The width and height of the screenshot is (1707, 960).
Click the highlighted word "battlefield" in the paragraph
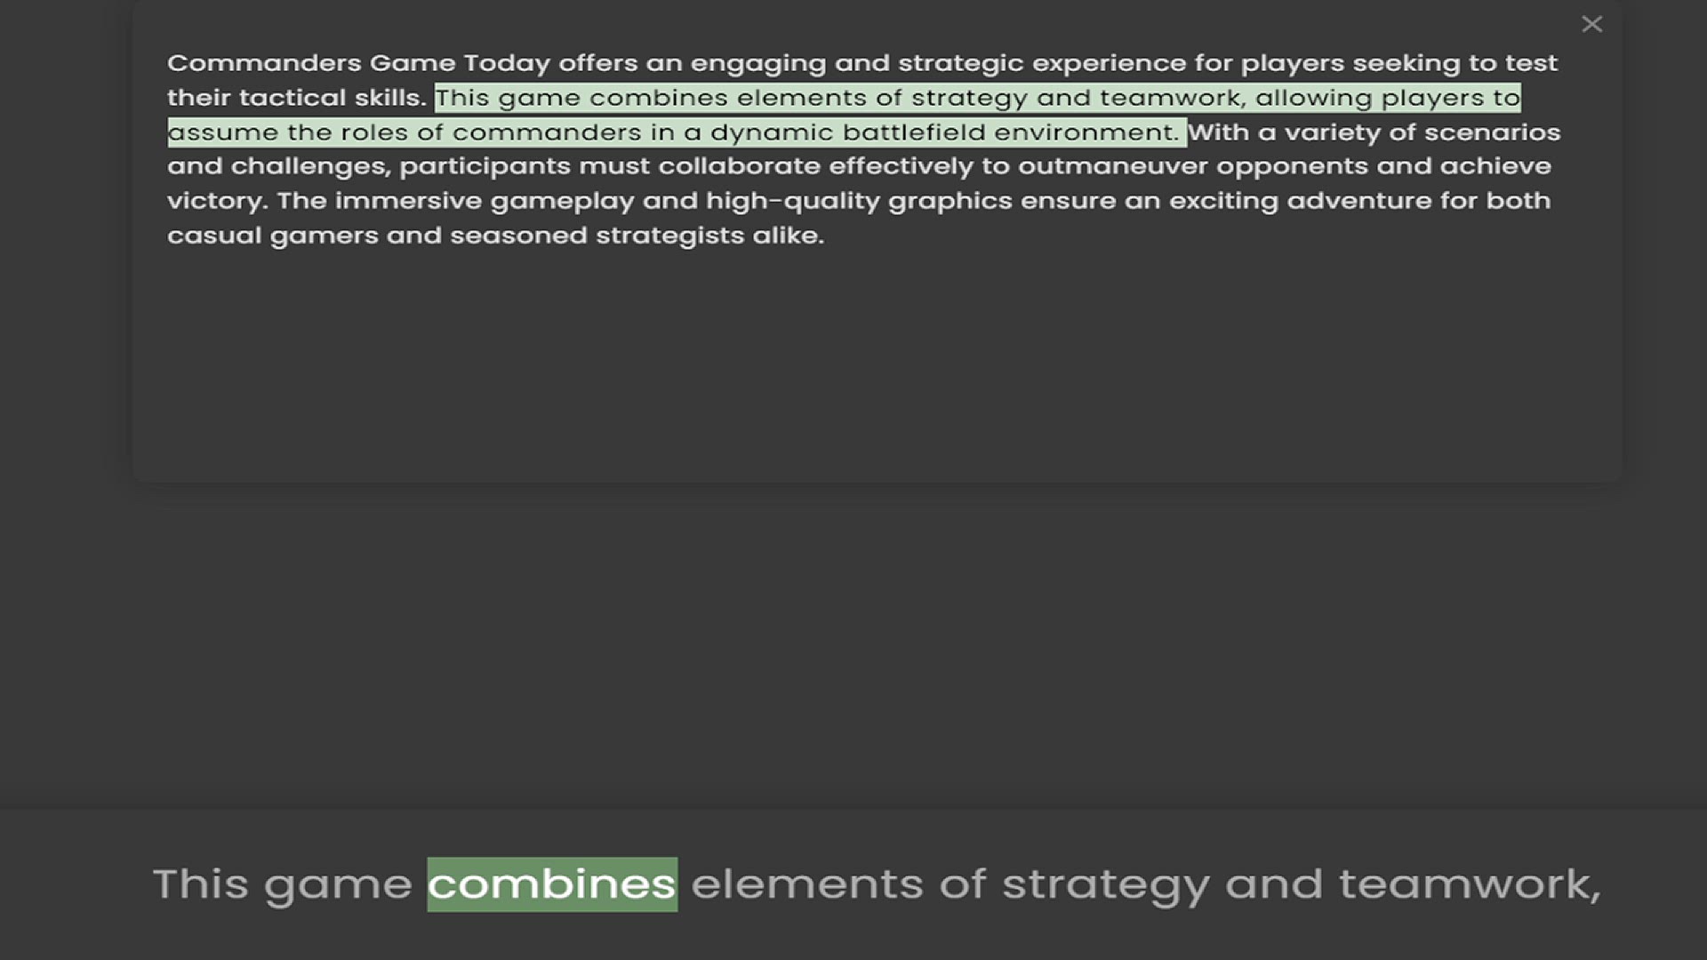coord(914,132)
